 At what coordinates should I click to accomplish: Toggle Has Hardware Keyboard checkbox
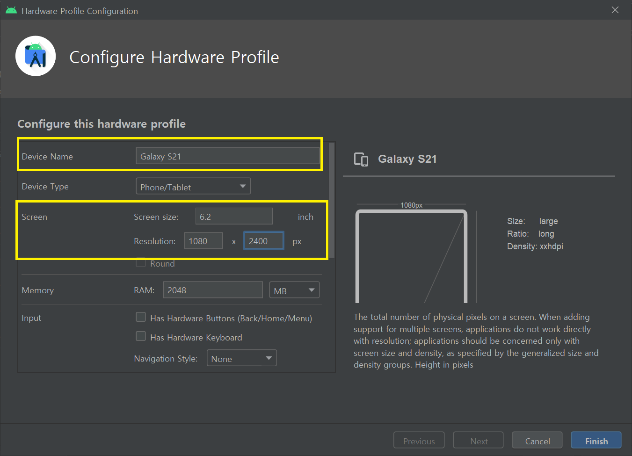(141, 337)
